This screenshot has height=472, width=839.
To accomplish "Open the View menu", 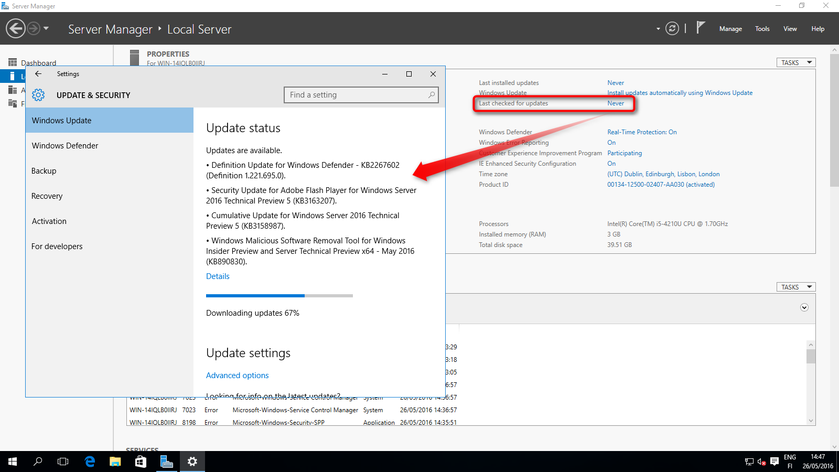I will (790, 29).
